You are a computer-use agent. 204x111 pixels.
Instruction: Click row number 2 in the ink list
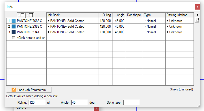tap(9, 26)
